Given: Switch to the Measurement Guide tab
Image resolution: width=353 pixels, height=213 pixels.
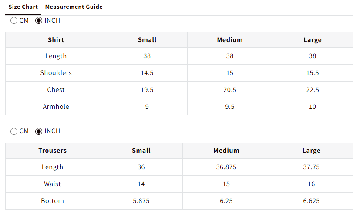Looking at the screenshot, I should tap(74, 7).
